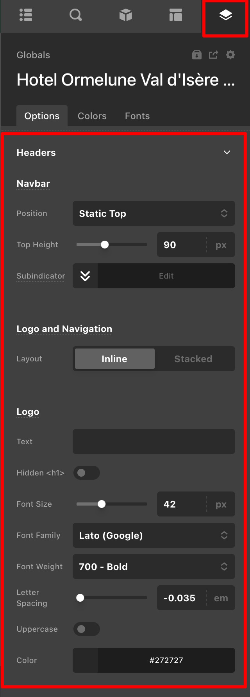
Task: Click the Subindicator Edit button
Action: click(166, 276)
